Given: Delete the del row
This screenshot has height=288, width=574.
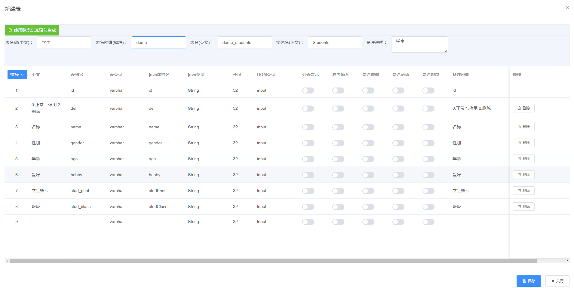Looking at the screenshot, I should (523, 108).
